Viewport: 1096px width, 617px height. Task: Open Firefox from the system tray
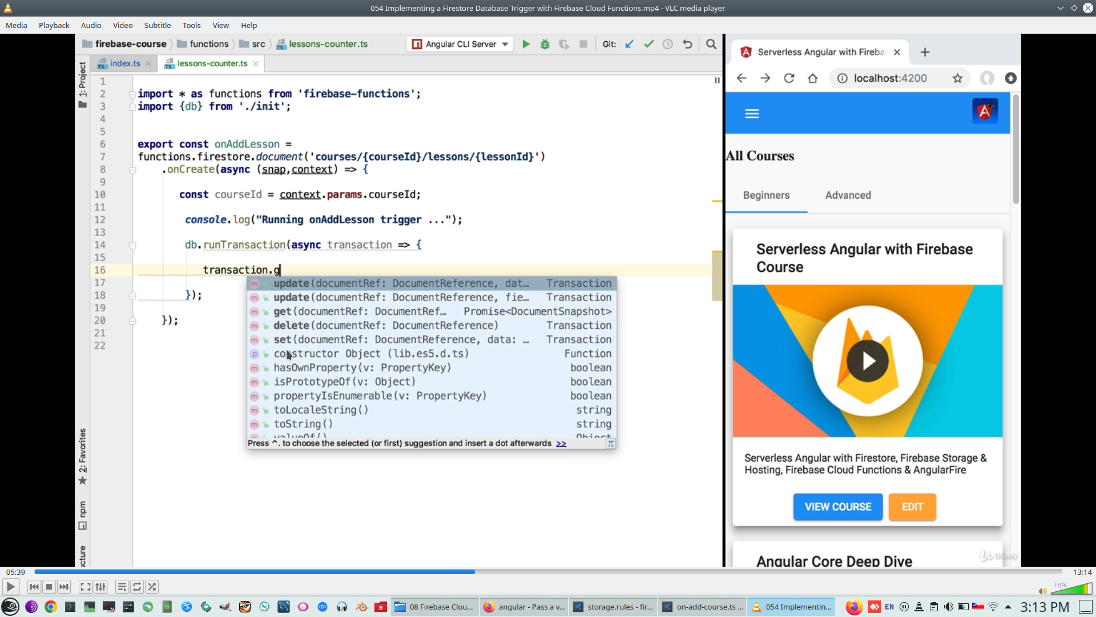coord(853,607)
